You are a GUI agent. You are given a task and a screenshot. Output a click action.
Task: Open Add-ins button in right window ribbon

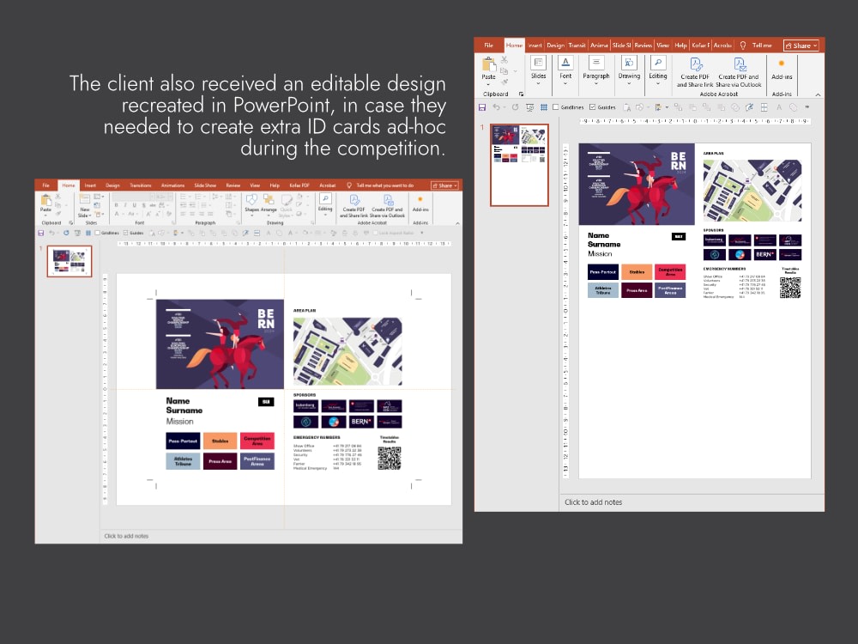[x=782, y=69]
